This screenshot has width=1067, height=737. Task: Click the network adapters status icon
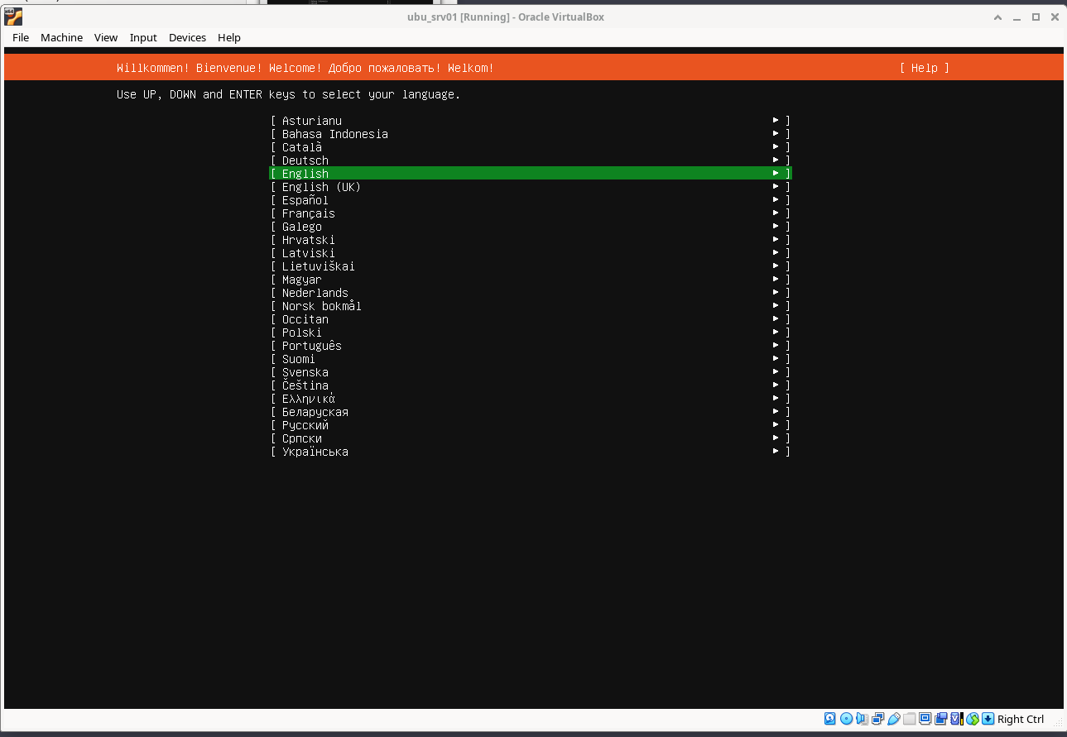[x=877, y=719]
